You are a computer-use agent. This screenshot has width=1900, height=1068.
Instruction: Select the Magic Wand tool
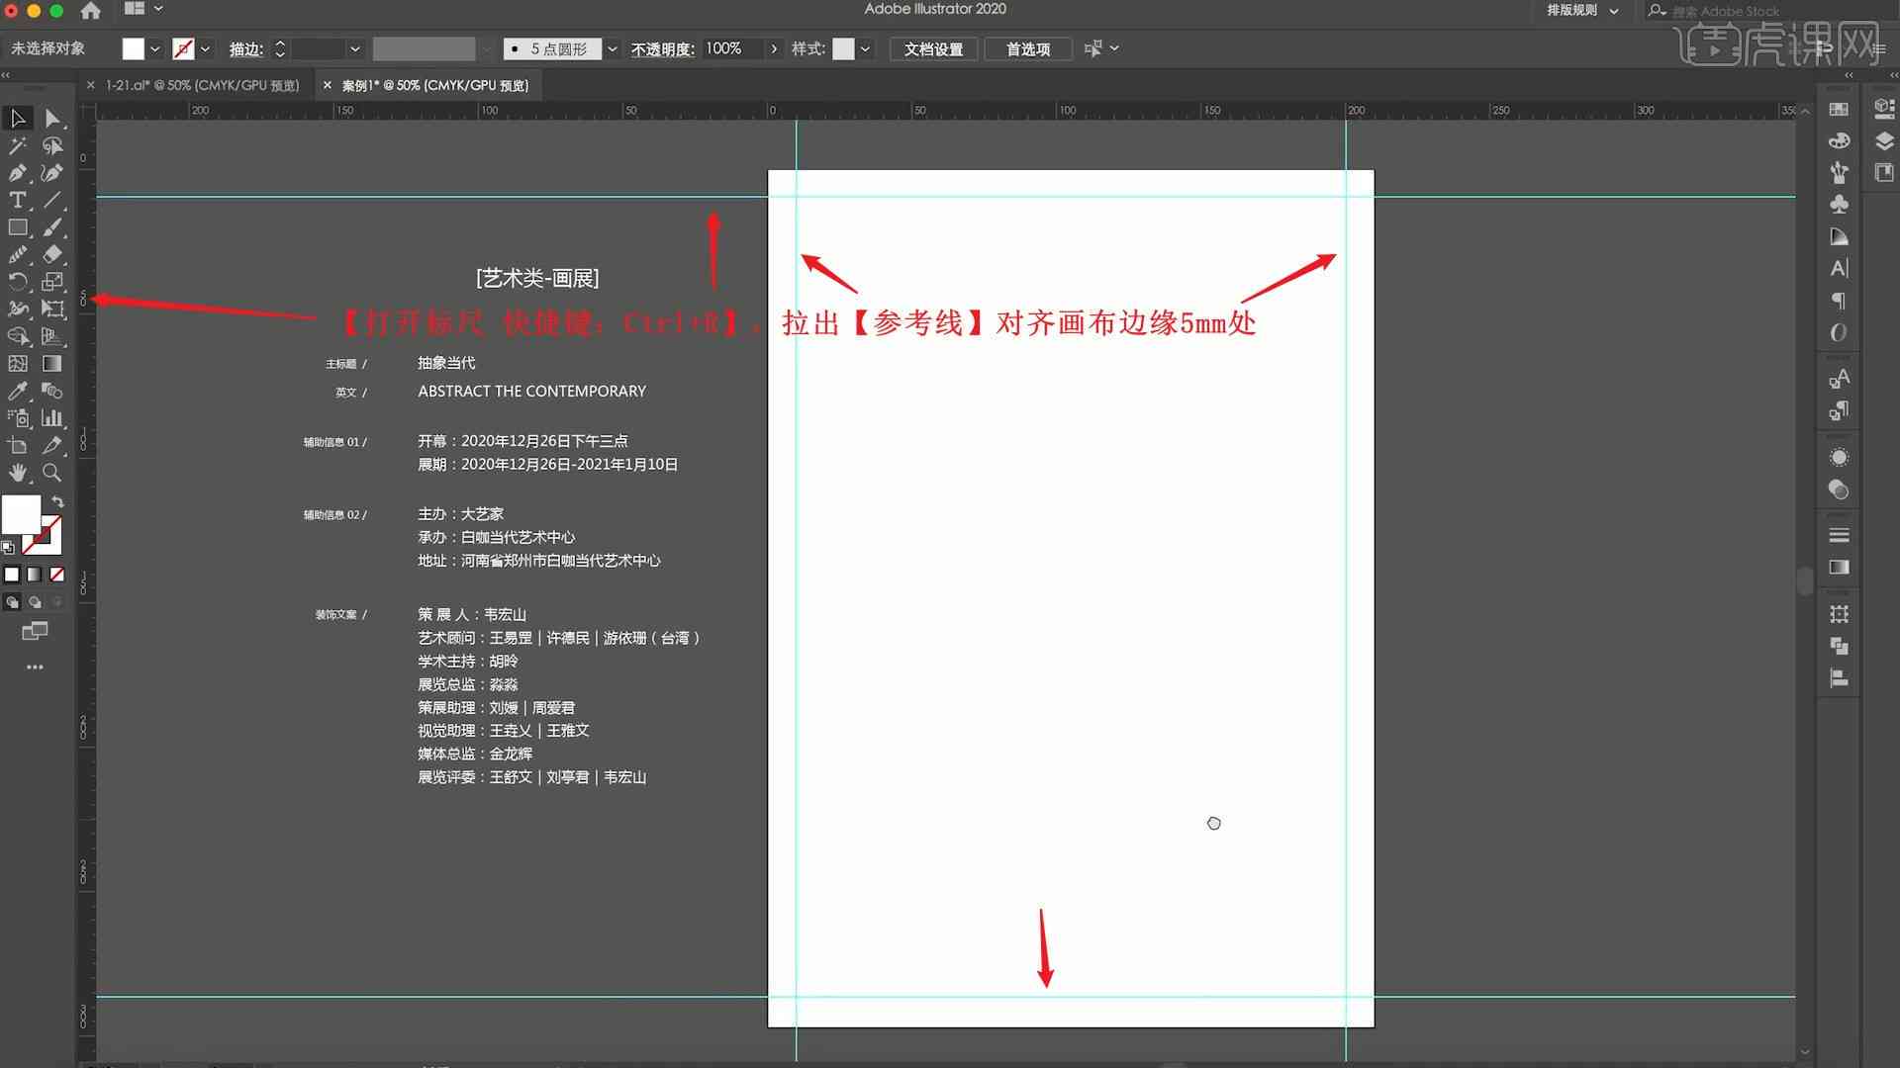pyautogui.click(x=18, y=145)
